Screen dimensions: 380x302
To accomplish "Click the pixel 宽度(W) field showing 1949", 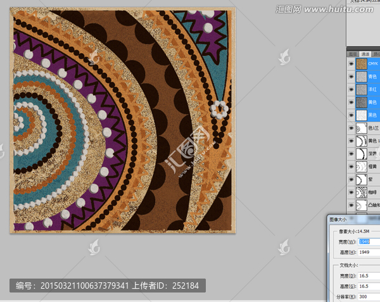I will (x=369, y=242).
